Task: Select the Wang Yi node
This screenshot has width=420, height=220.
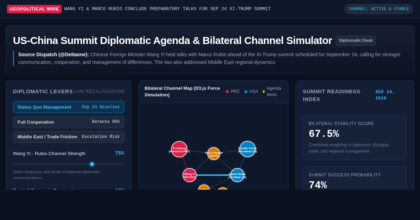Action: 190,175
